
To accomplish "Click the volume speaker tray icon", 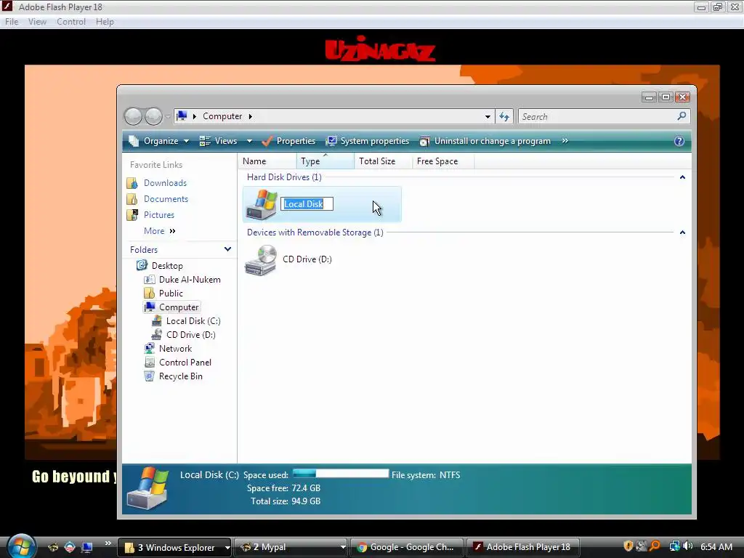I will tap(687, 546).
